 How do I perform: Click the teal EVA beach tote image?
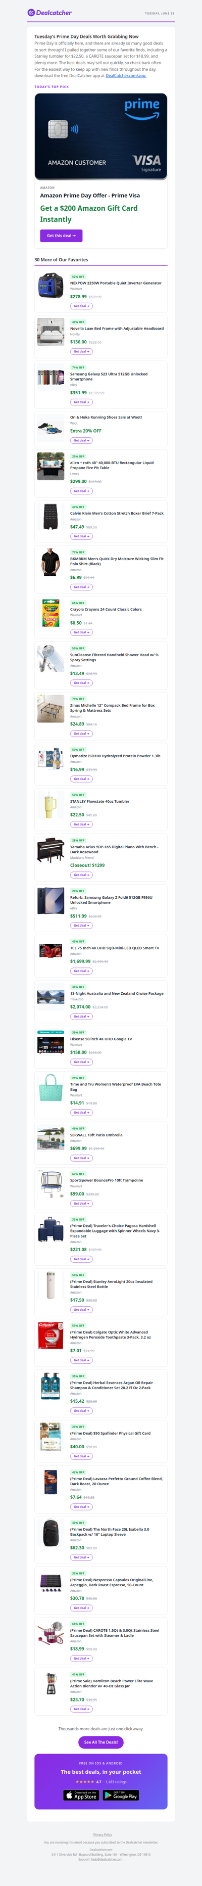[50, 1088]
